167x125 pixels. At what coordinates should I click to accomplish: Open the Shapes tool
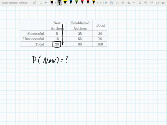click(x=106, y=3)
